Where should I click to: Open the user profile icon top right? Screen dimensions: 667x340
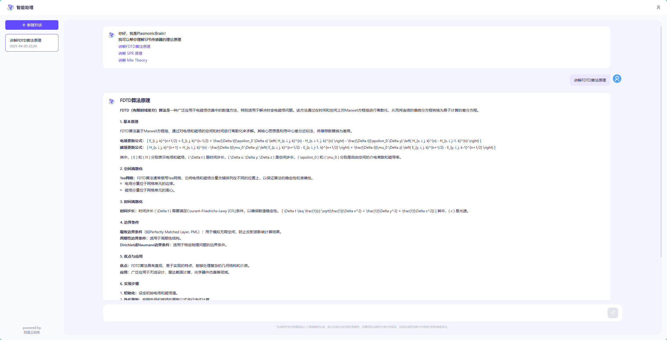coord(658,7)
